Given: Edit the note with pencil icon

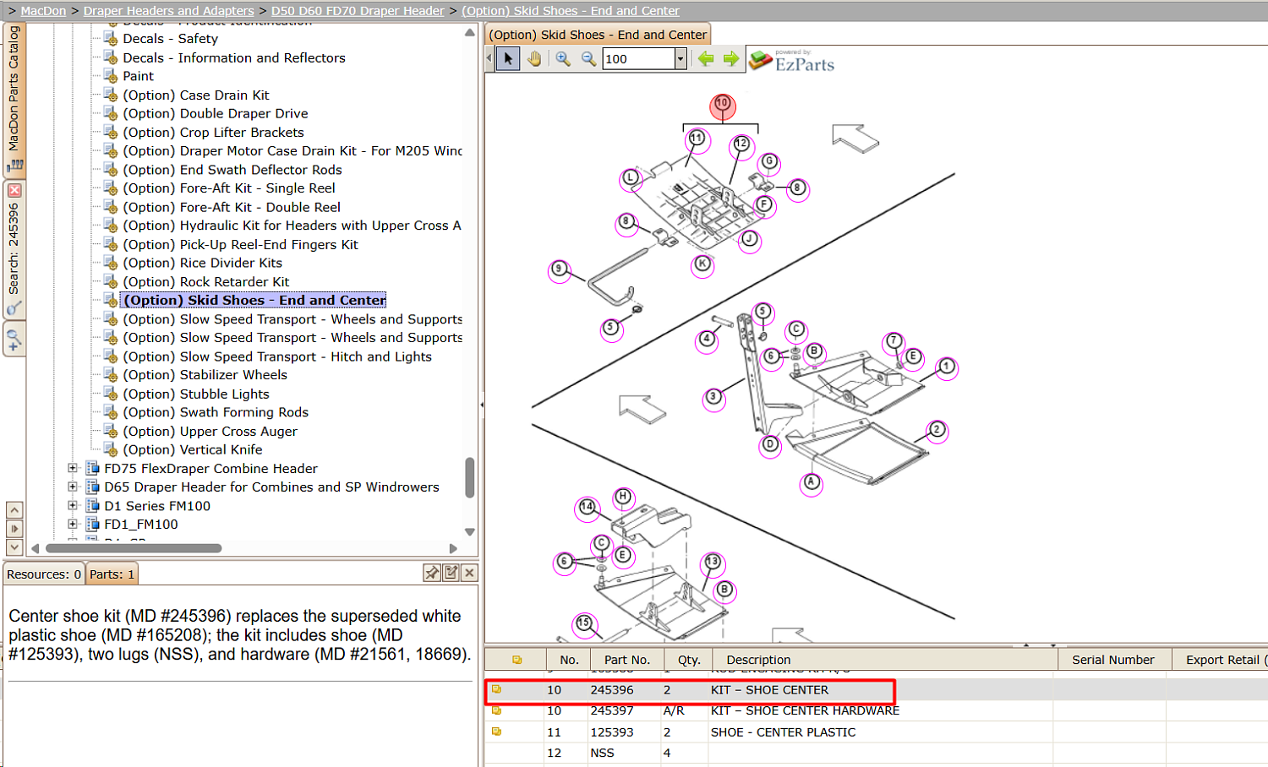Looking at the screenshot, I should click(x=451, y=573).
